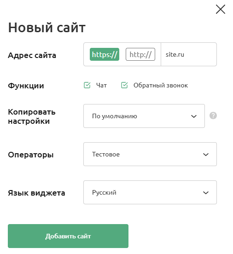Screen dimensions: 233x254
Task: Close the Новый сайт dialog
Action: [x=221, y=9]
